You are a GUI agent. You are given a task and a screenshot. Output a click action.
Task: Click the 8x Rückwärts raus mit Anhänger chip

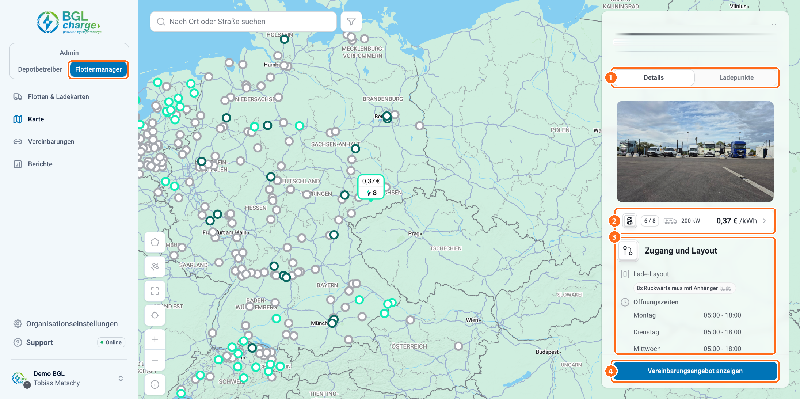[684, 288]
